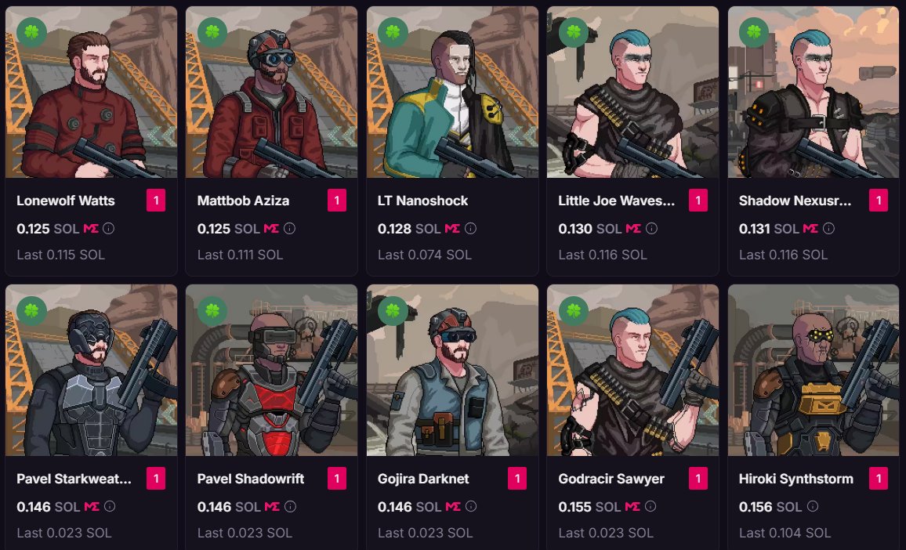The height and width of the screenshot is (550, 906).
Task: Click the info icon beside Little Joe Waves price
Action: 651,229
